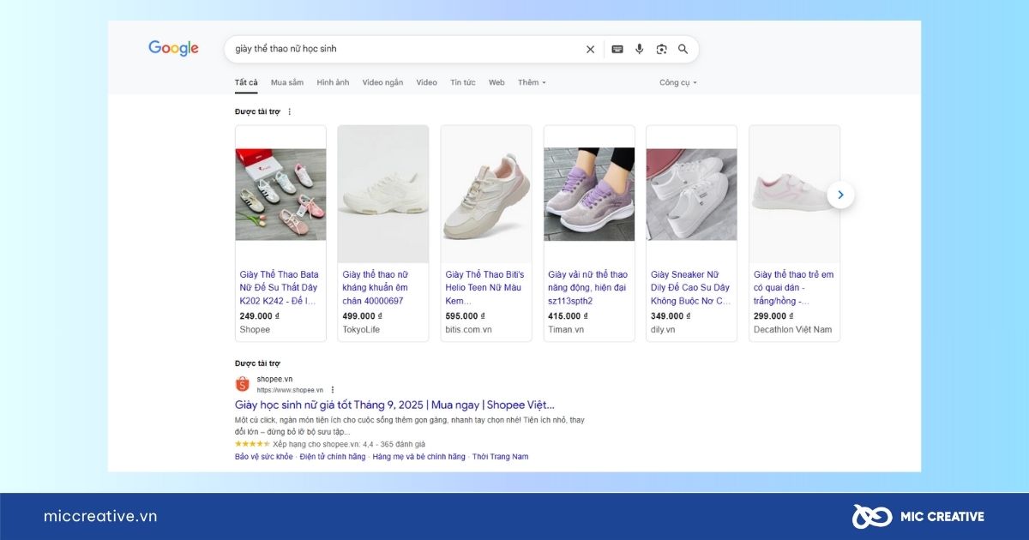Click the 299.000 đ price
Viewport: 1029px width, 540px height.
773,315
